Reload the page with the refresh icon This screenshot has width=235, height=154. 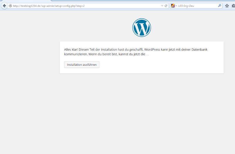tap(166, 6)
